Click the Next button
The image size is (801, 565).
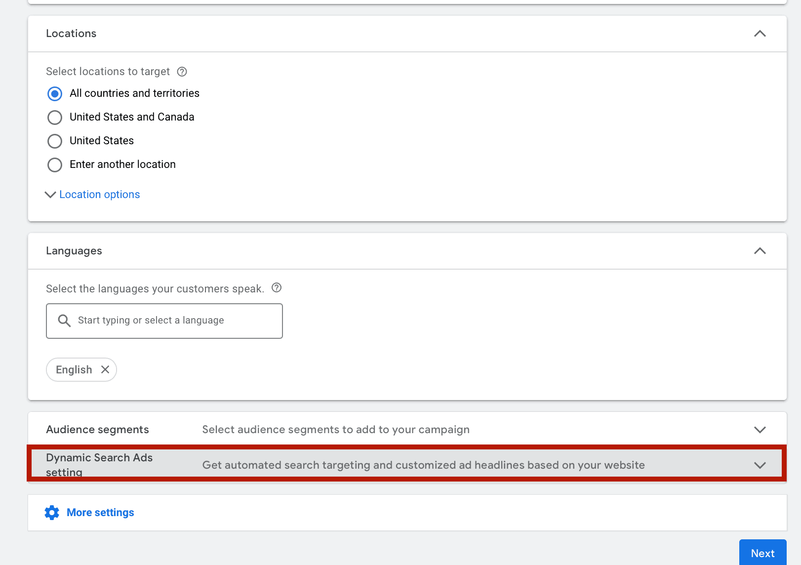click(x=762, y=553)
